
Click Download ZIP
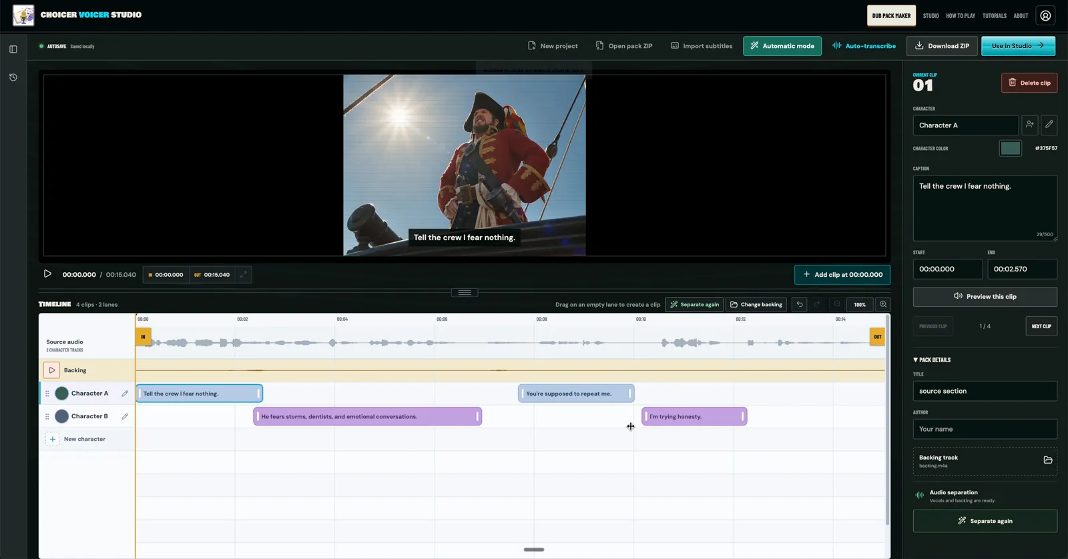point(942,46)
